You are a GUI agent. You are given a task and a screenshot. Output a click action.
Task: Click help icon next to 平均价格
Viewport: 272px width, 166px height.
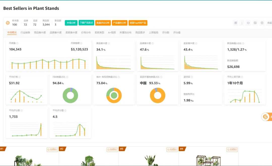pos(19,77)
